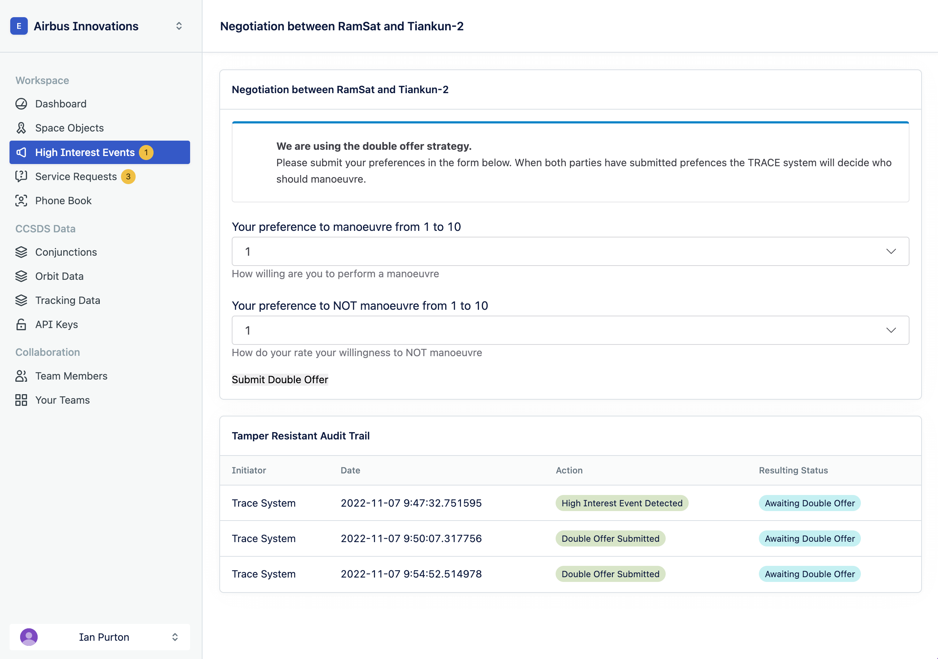Click the Your Teams grid icon
This screenshot has height=659, width=938.
[x=21, y=400]
